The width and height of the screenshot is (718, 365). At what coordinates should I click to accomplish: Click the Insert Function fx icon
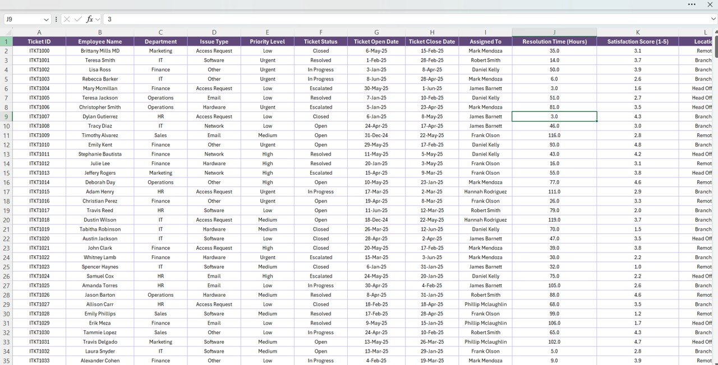89,19
